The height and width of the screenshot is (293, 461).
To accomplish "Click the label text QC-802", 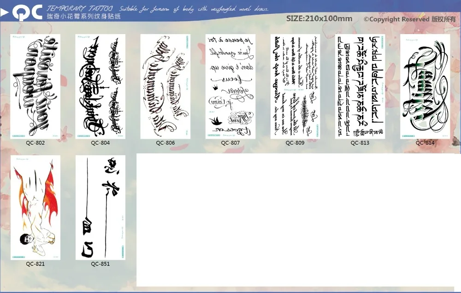I will click(x=35, y=143).
